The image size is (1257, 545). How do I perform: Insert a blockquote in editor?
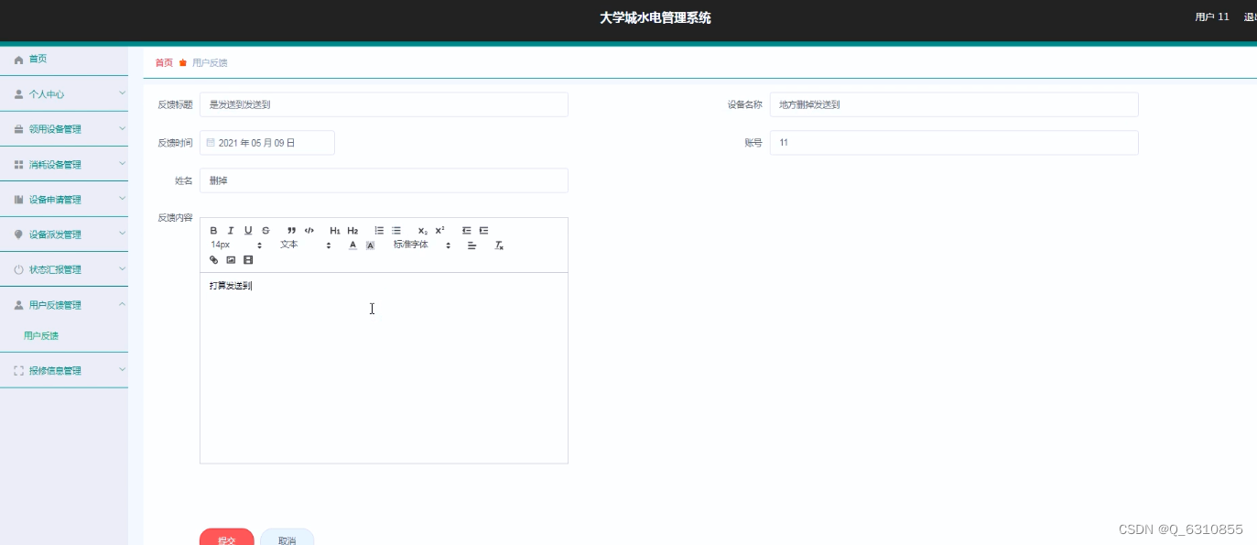pyautogui.click(x=292, y=231)
